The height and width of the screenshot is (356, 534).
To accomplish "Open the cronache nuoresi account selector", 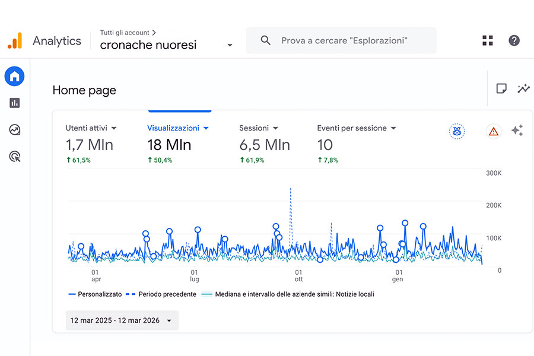I will (x=166, y=45).
